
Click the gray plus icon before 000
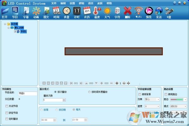102,83
